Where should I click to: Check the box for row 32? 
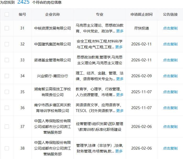click(x=7, y=44)
